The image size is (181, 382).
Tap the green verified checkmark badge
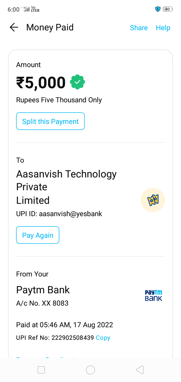[77, 82]
